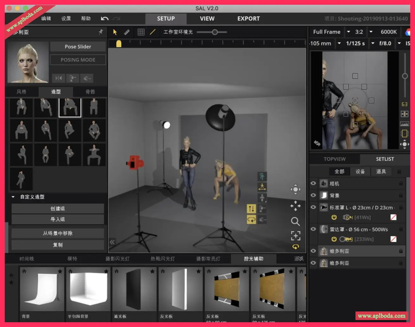Click the magnifier zoom icon in viewport

coord(295,221)
